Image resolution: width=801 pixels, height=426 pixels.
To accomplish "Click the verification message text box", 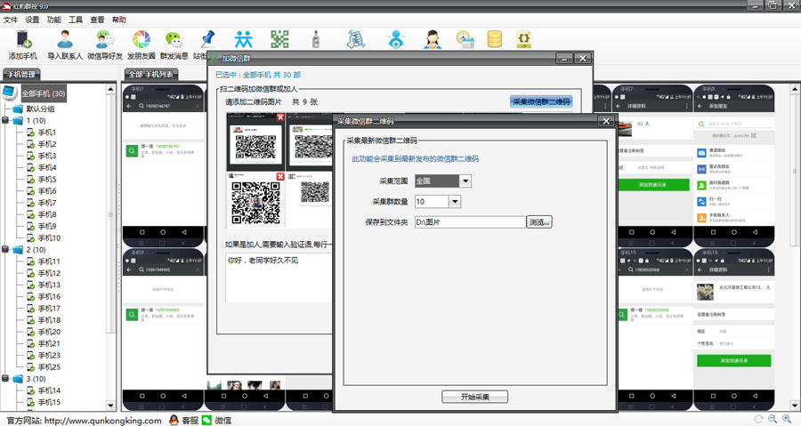I will coord(279,278).
